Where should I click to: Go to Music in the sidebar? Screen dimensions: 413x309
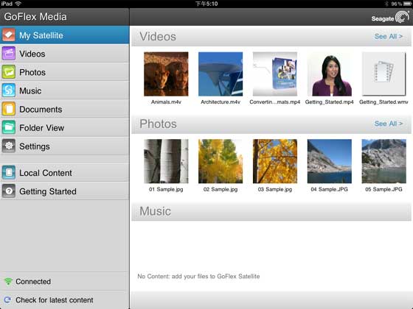point(65,90)
